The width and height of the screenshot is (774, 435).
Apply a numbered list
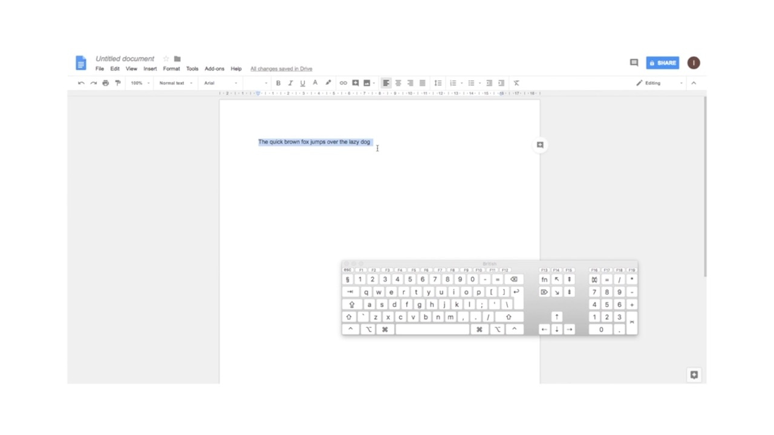tap(453, 83)
